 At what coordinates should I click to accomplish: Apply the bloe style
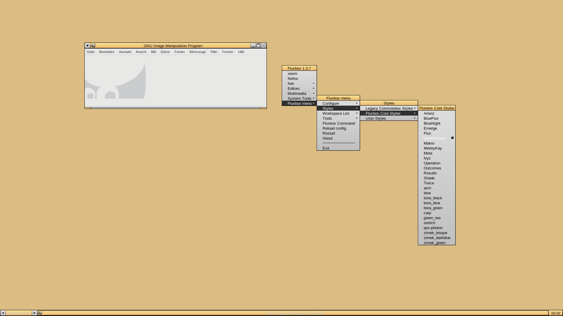coord(437,193)
